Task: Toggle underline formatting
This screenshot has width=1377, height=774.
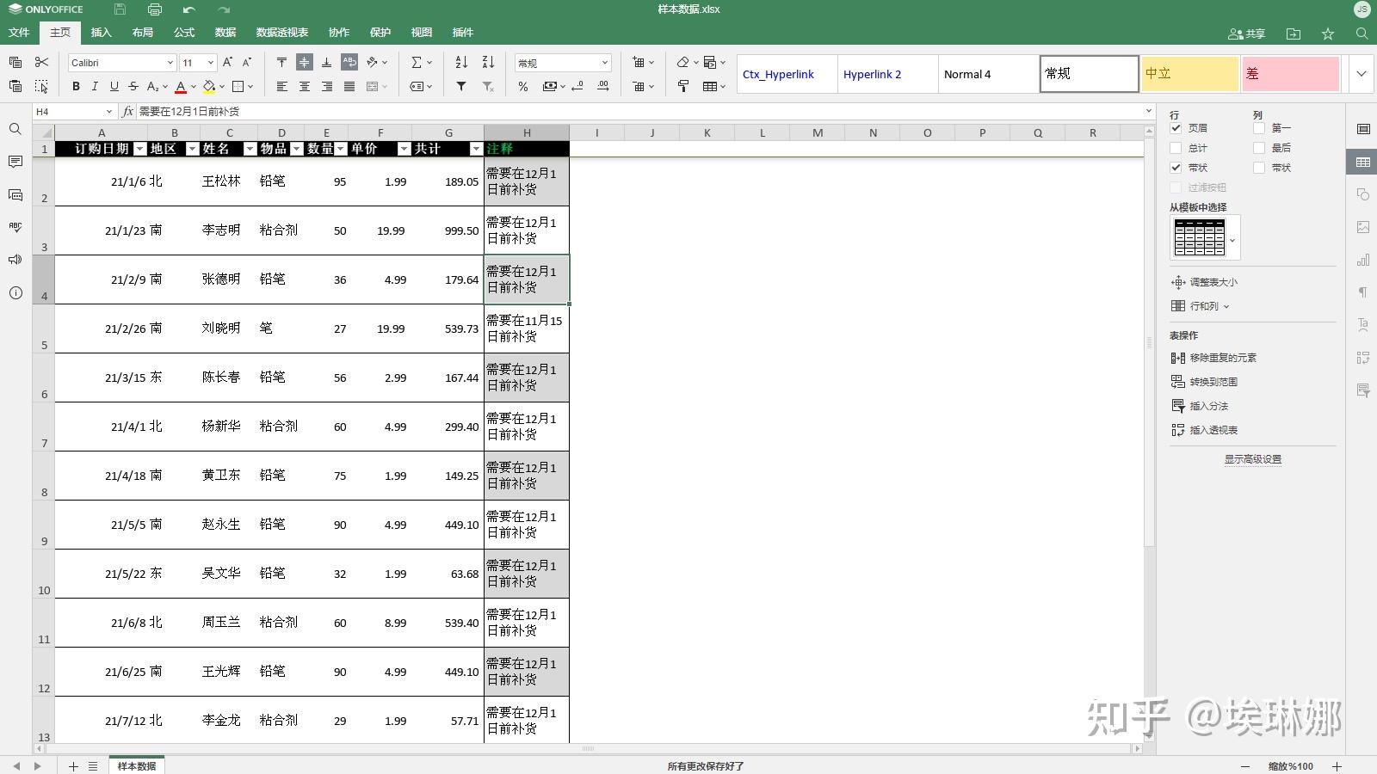Action: click(114, 86)
